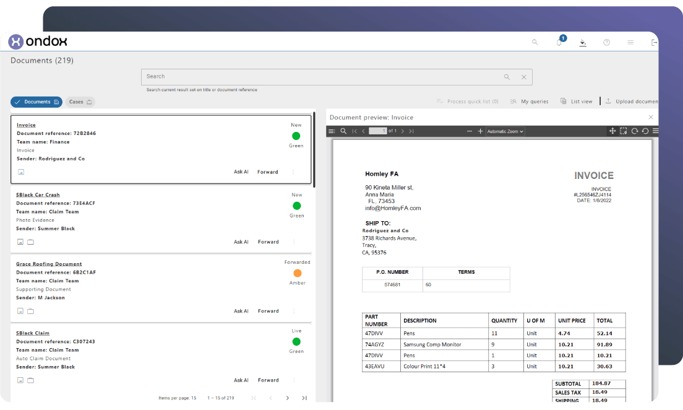Switch to the Cases tab
The width and height of the screenshot is (683, 410).
point(80,102)
